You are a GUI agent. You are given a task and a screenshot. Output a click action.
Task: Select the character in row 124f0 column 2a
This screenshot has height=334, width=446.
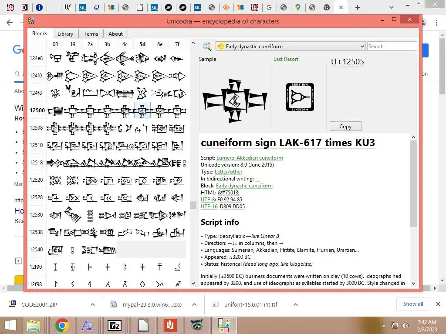(x=90, y=76)
